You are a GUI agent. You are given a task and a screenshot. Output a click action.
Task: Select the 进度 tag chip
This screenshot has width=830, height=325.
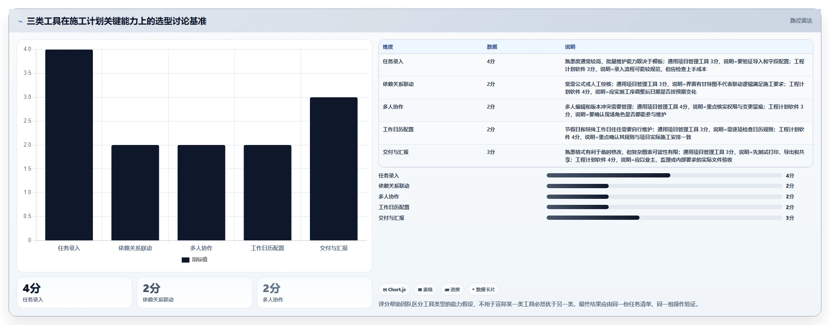pyautogui.click(x=452, y=290)
